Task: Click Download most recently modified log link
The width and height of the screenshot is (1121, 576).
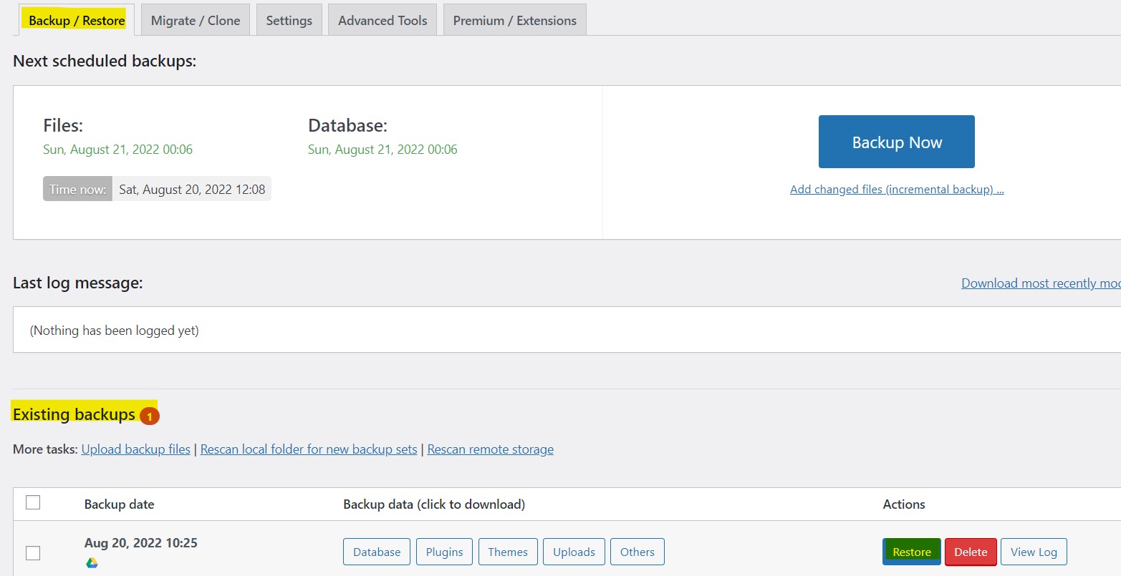Action: (x=1039, y=283)
